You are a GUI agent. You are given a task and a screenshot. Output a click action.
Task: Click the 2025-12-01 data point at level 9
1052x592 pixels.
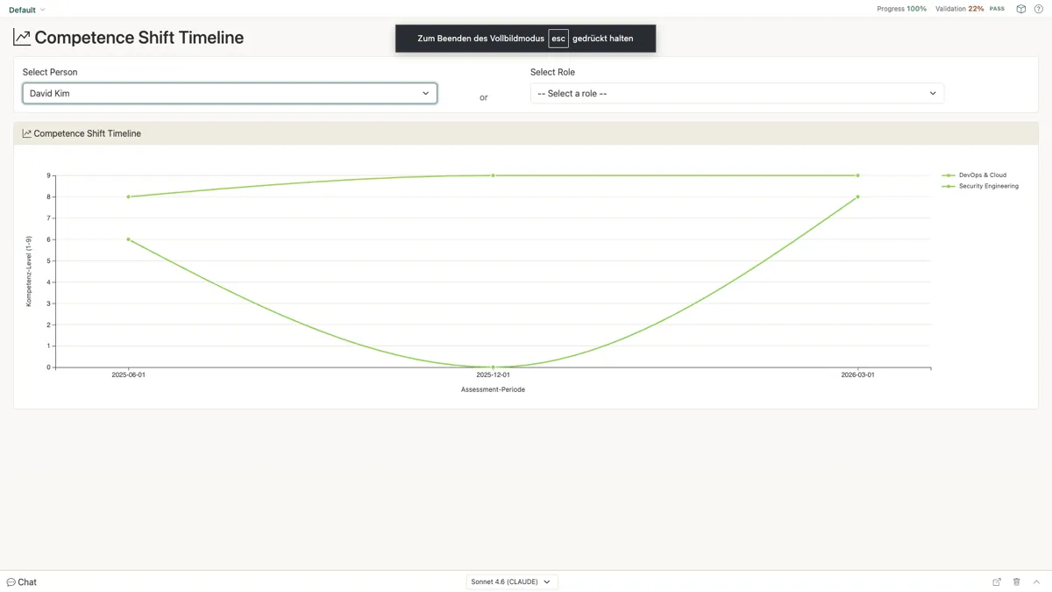click(x=493, y=175)
